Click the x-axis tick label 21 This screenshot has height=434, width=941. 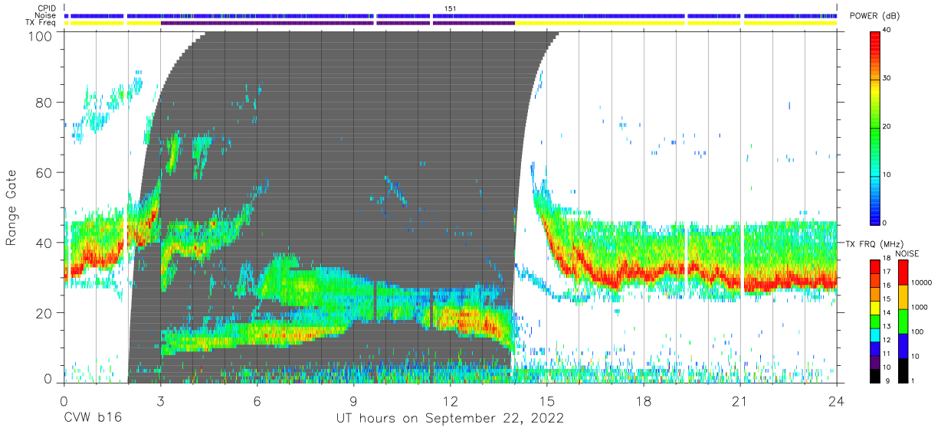click(739, 401)
